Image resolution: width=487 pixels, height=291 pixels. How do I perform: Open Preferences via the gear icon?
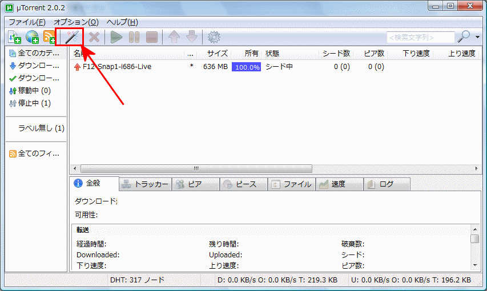(x=214, y=37)
